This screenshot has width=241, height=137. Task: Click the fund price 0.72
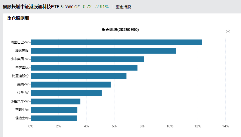(x=87, y=7)
